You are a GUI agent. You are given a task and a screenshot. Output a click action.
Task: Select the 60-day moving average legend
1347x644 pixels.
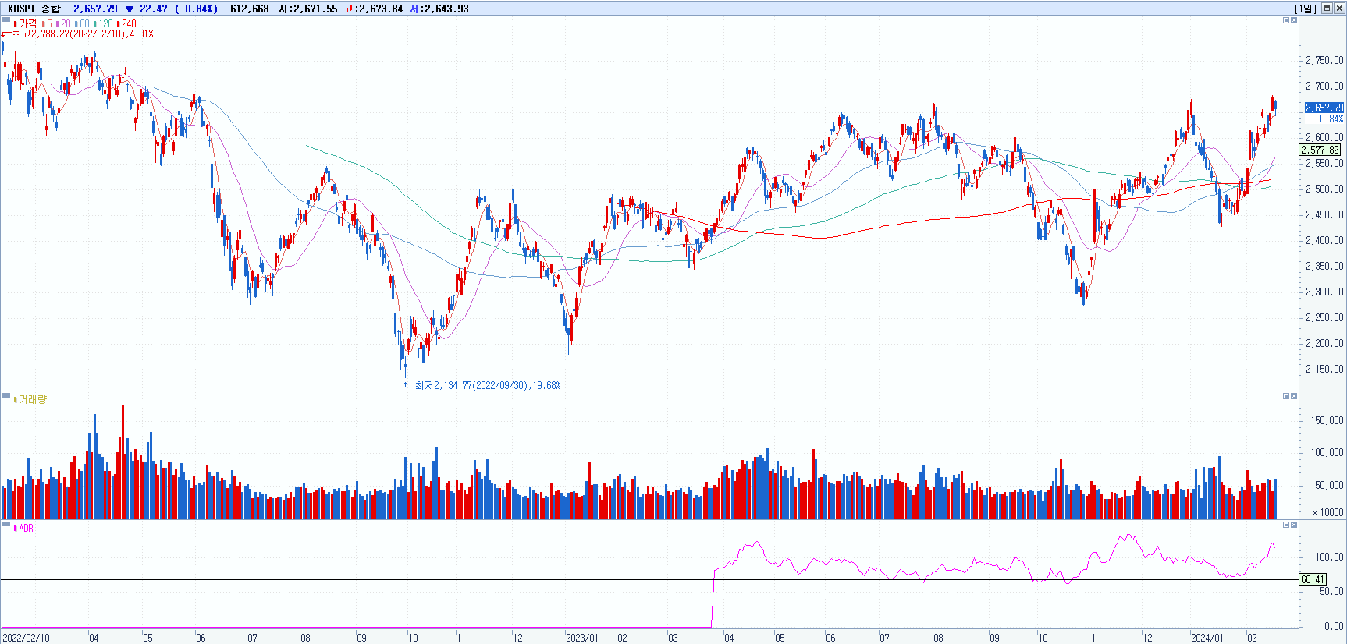pyautogui.click(x=83, y=24)
